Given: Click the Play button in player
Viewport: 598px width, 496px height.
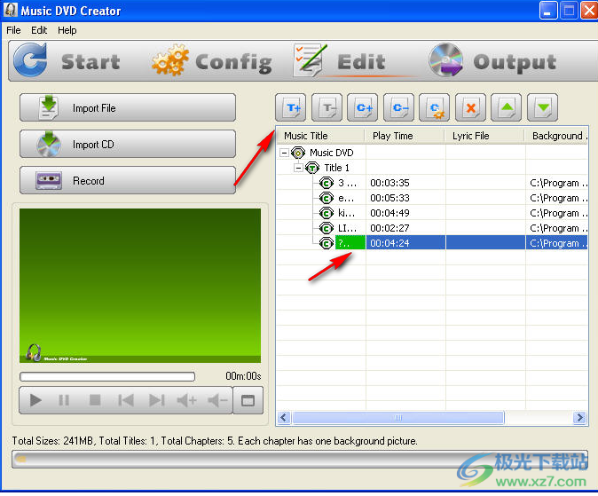Looking at the screenshot, I should click(35, 400).
